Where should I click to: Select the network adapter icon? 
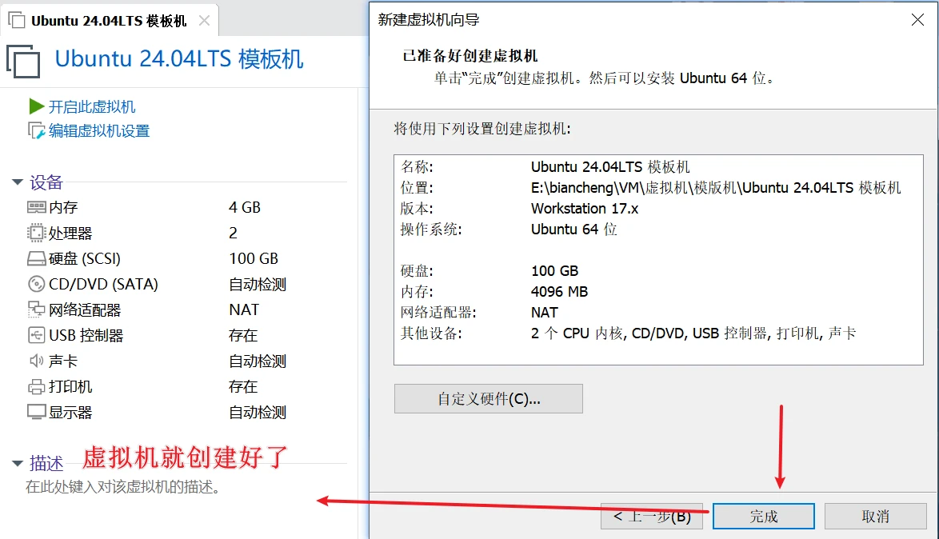pyautogui.click(x=36, y=309)
